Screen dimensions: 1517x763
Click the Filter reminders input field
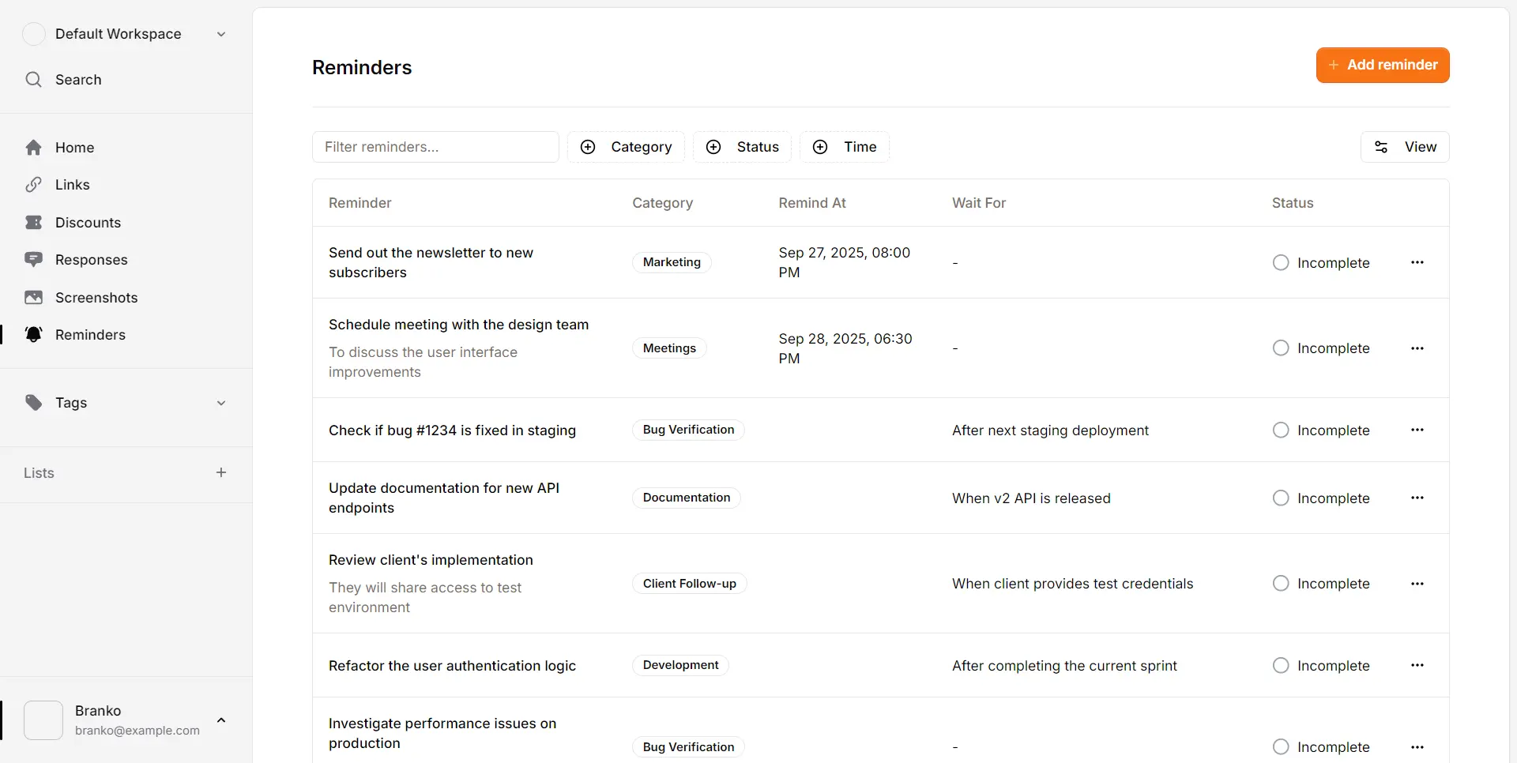[x=435, y=147]
